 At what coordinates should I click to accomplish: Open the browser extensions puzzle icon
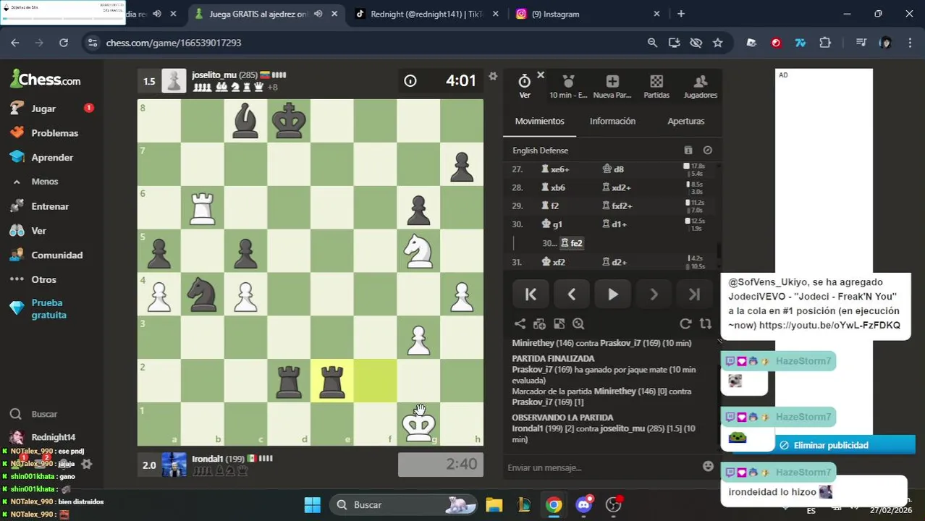coord(825,43)
